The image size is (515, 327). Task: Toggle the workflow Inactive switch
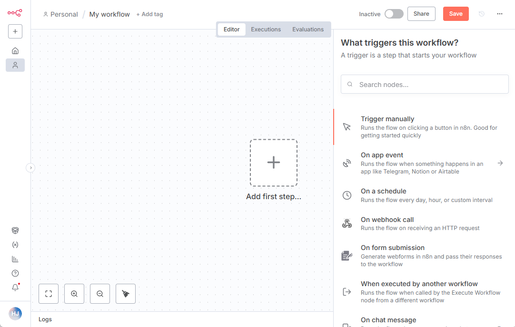[394, 14]
